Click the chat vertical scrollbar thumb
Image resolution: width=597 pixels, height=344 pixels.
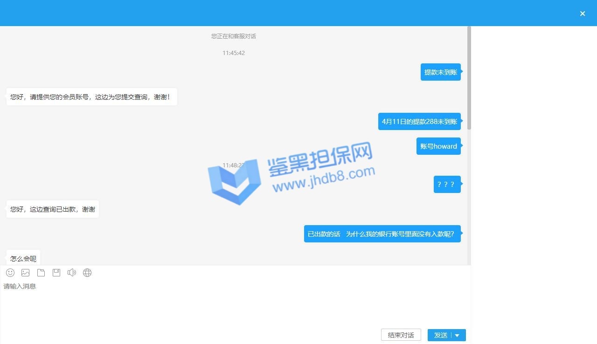(x=469, y=78)
